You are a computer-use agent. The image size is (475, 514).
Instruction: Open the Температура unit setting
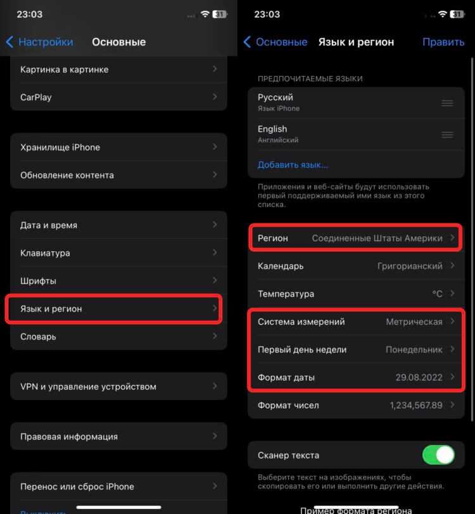coord(356,294)
